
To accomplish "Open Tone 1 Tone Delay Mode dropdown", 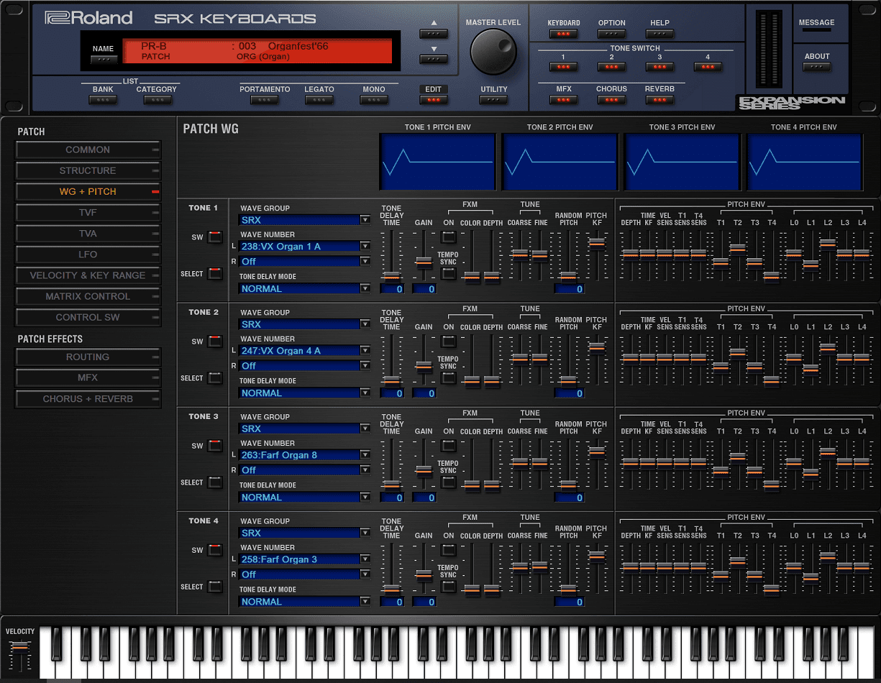I will coord(305,288).
